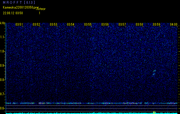
Task: Click the MROFFT [0.1.3] title text
Action: (x=19, y=2)
